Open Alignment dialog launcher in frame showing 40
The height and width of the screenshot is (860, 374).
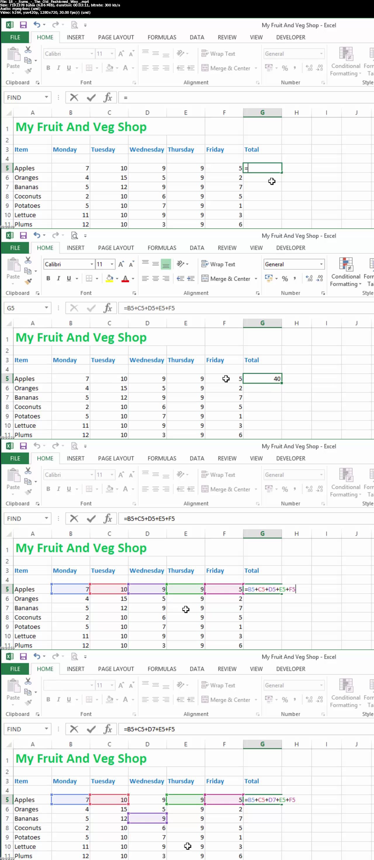click(257, 293)
